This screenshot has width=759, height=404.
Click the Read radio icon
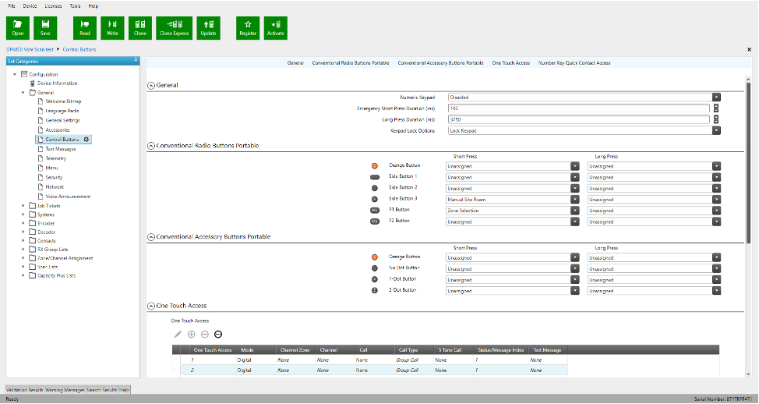coord(85,27)
